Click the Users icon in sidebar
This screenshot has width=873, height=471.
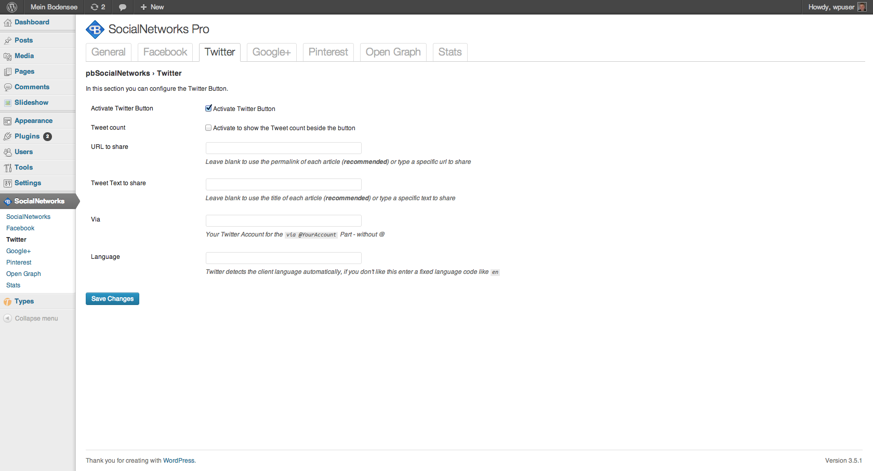pos(8,152)
